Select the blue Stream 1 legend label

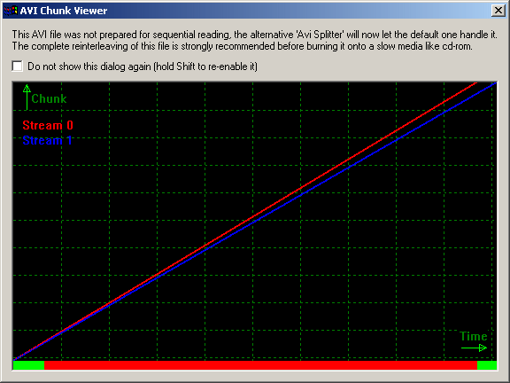coord(48,141)
